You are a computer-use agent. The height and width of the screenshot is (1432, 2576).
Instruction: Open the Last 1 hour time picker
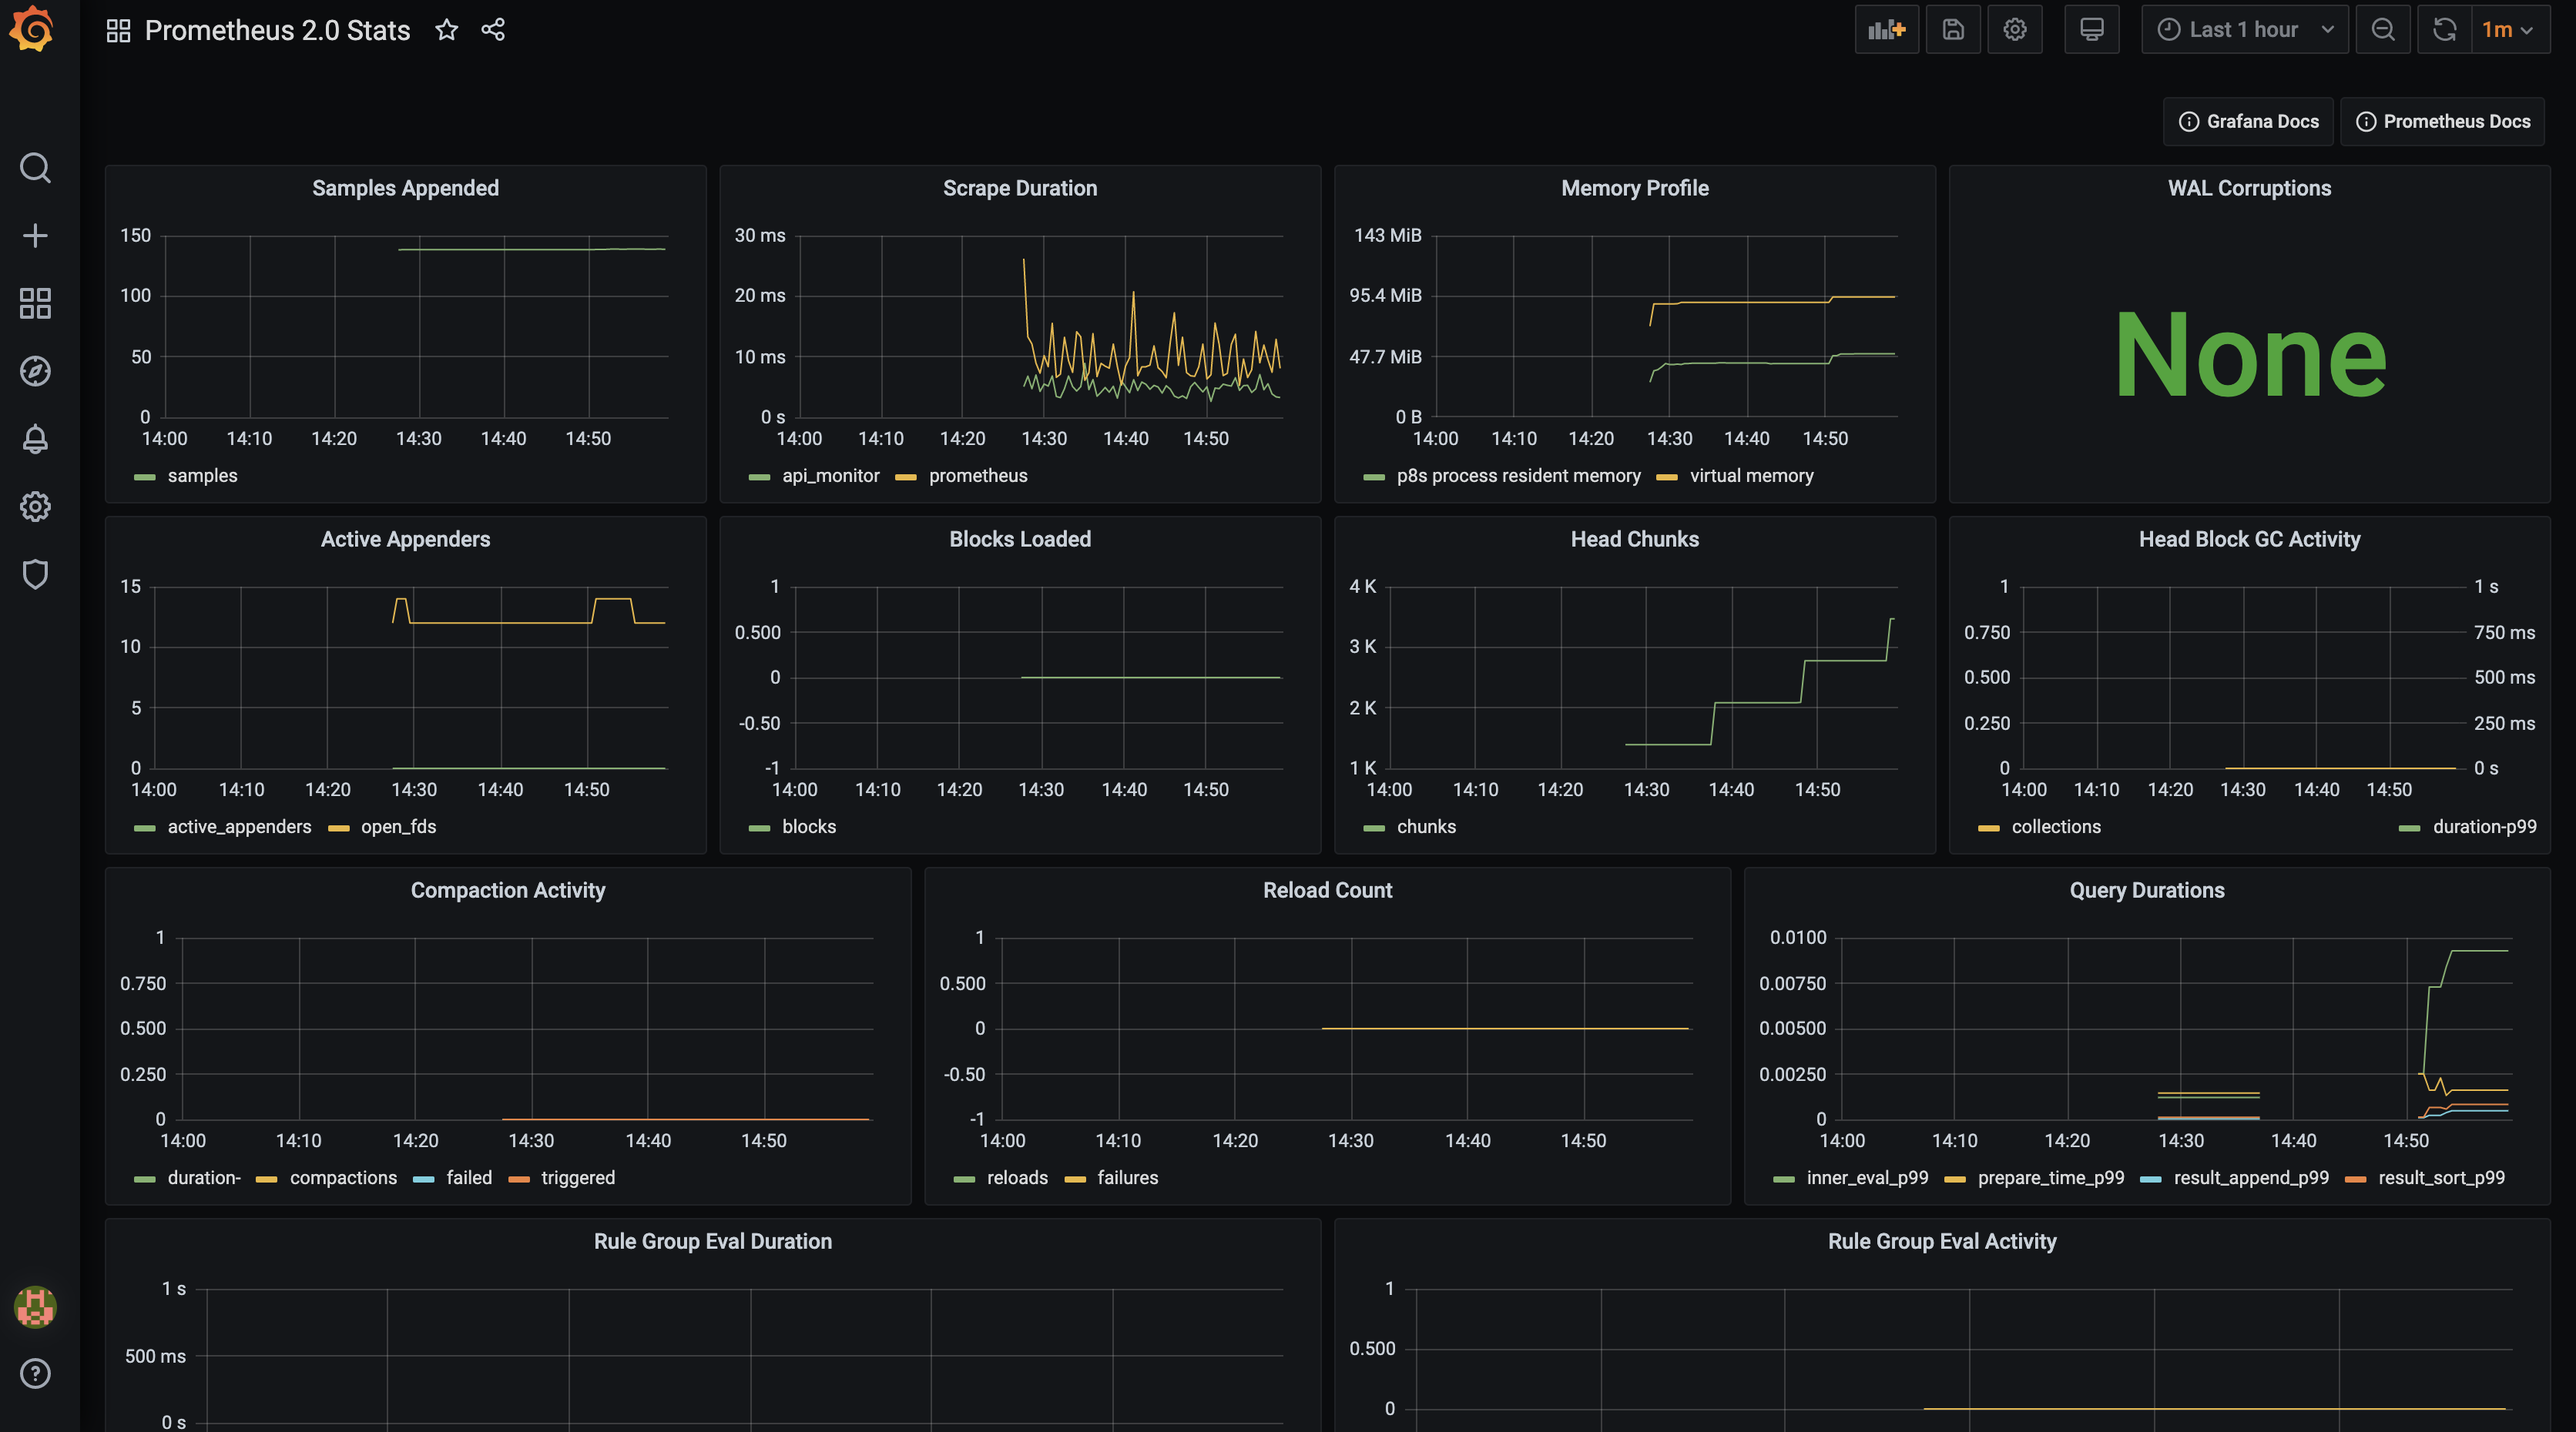click(2243, 30)
